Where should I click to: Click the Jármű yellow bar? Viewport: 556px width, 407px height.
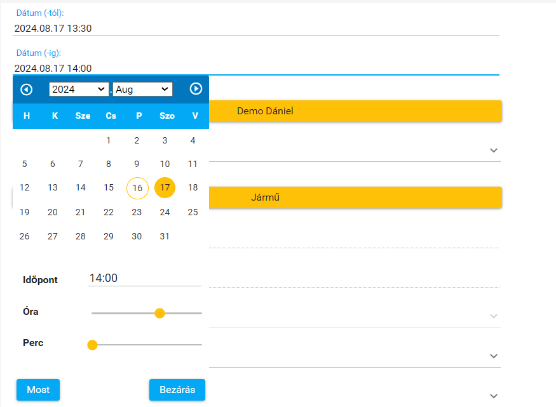point(355,197)
